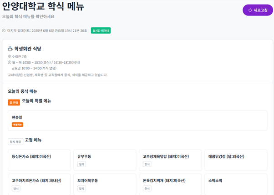Click the 한식 tag under 고추장제육덮밥
The width and height of the screenshot is (274, 195).
click(147, 164)
